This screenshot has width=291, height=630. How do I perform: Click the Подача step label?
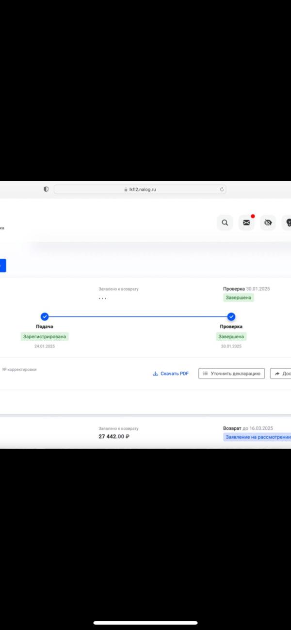pyautogui.click(x=45, y=327)
